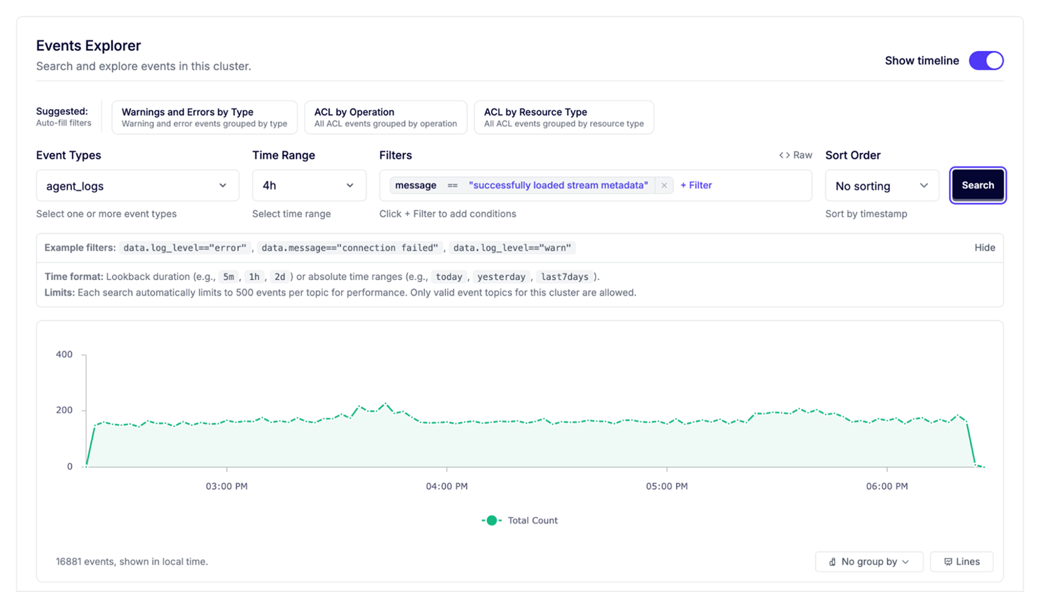
Task: Click the Lines chart-type icon button
Action: 947,561
